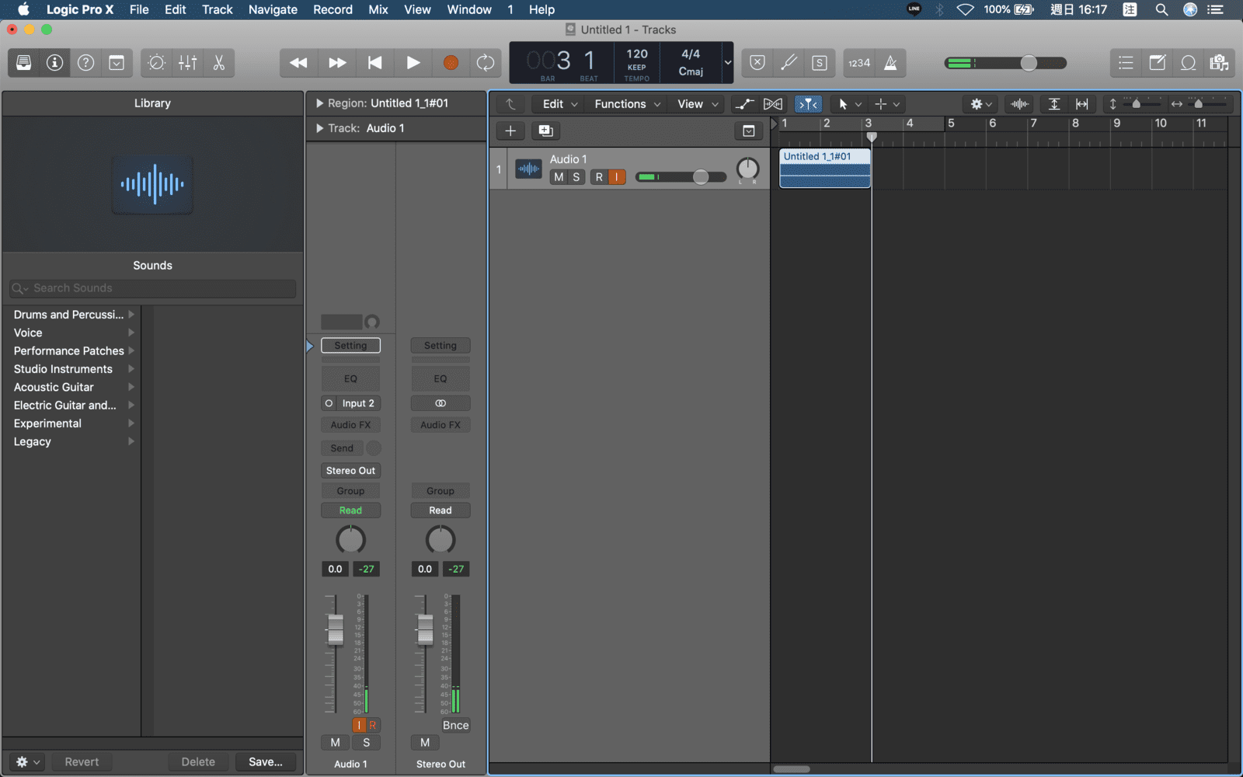1243x777 pixels.
Task: Open File menu
Action: [139, 9]
